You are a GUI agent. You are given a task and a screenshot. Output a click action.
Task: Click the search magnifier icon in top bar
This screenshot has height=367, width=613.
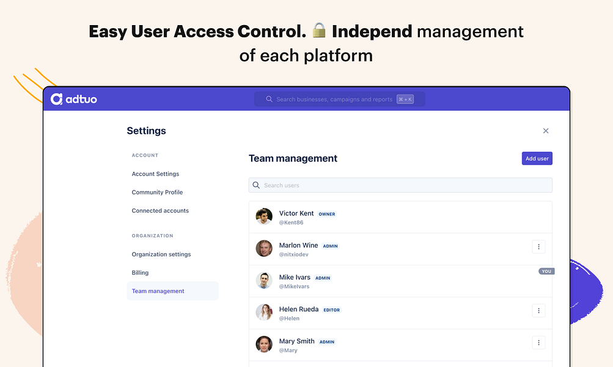coord(269,99)
